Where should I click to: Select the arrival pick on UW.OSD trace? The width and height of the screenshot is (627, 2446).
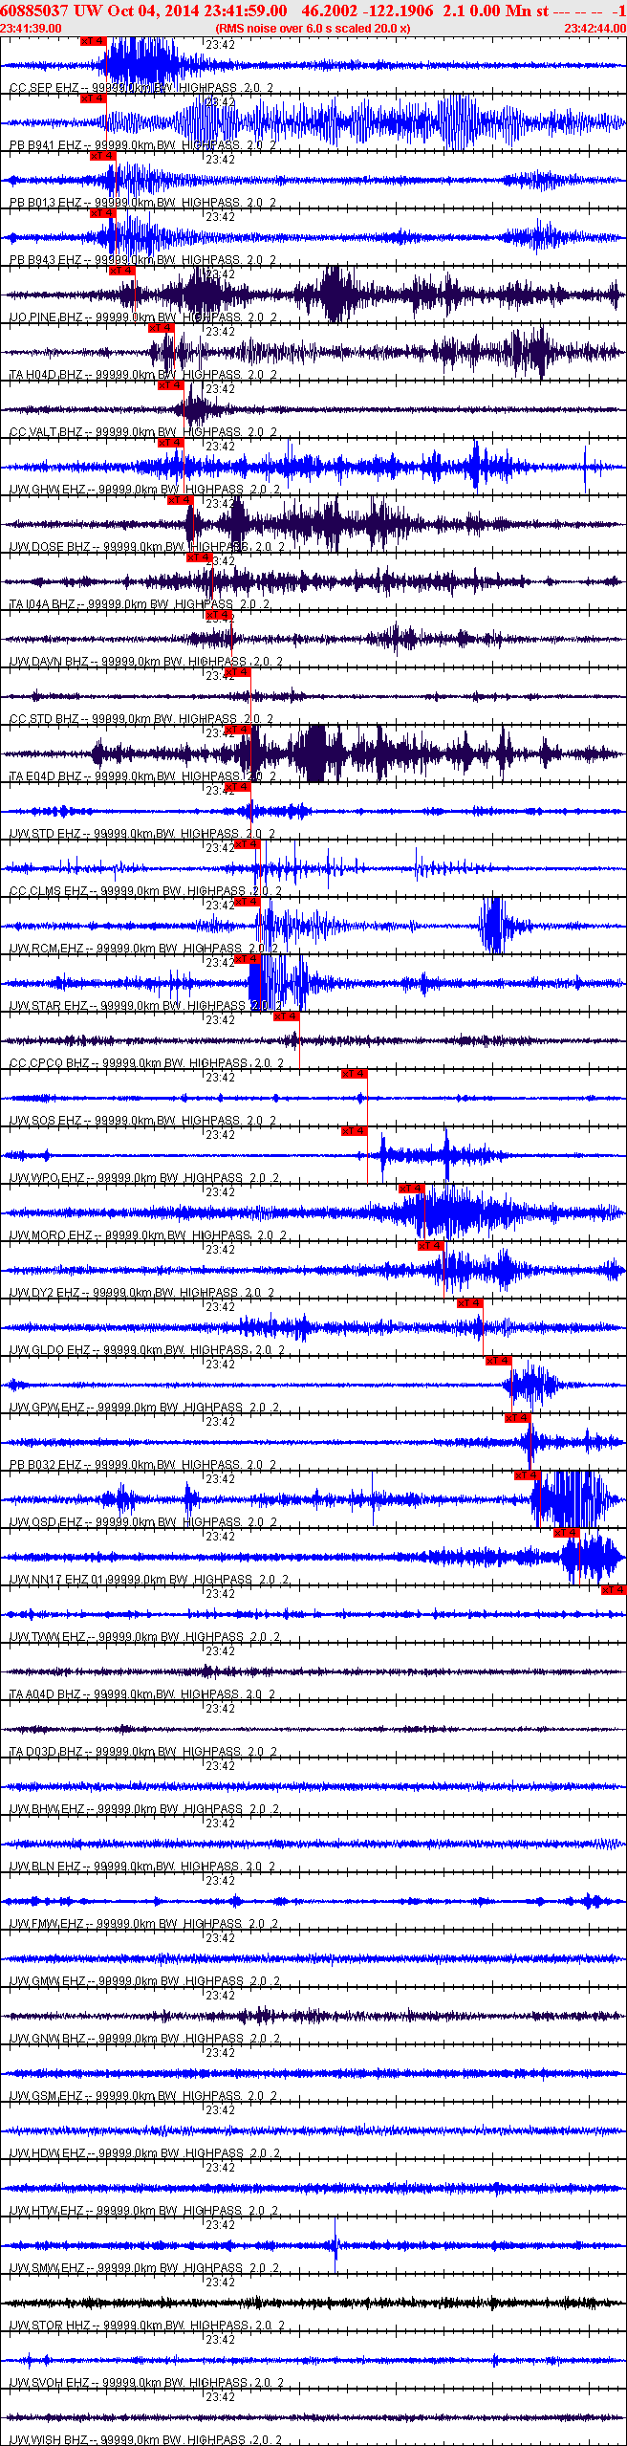(x=528, y=1475)
